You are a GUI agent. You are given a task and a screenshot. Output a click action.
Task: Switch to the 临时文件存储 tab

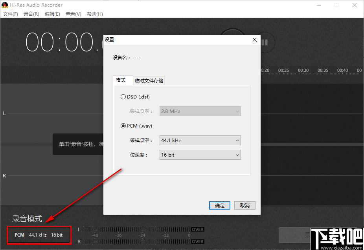(149, 80)
